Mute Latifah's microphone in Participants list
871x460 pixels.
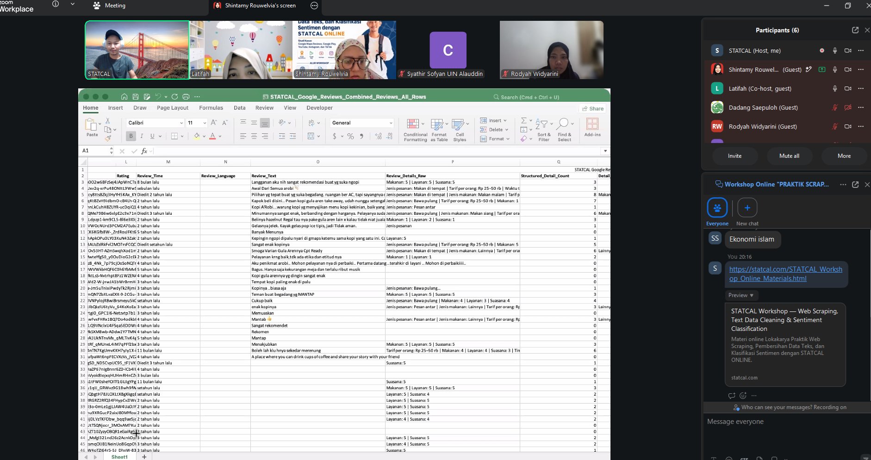[835, 88]
